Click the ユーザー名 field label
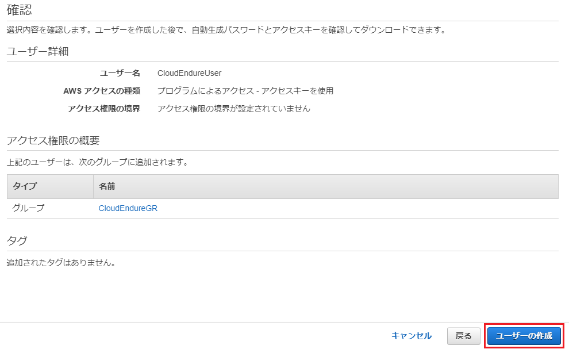 120,74
